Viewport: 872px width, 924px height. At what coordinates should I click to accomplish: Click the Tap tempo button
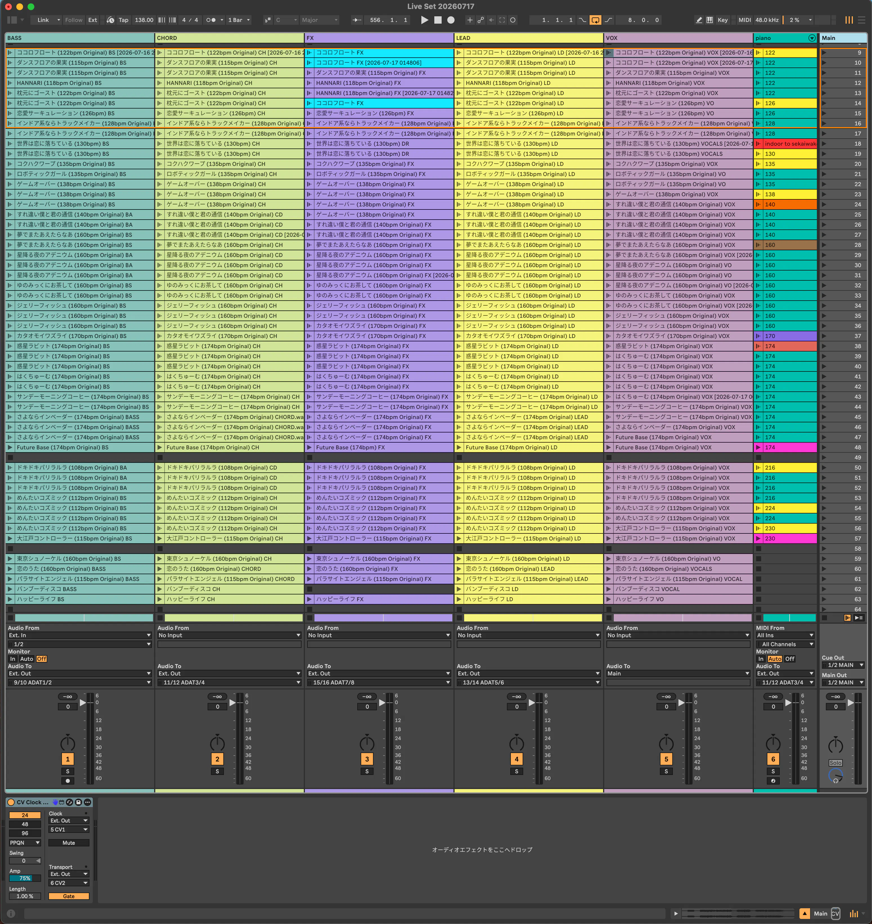pos(123,20)
